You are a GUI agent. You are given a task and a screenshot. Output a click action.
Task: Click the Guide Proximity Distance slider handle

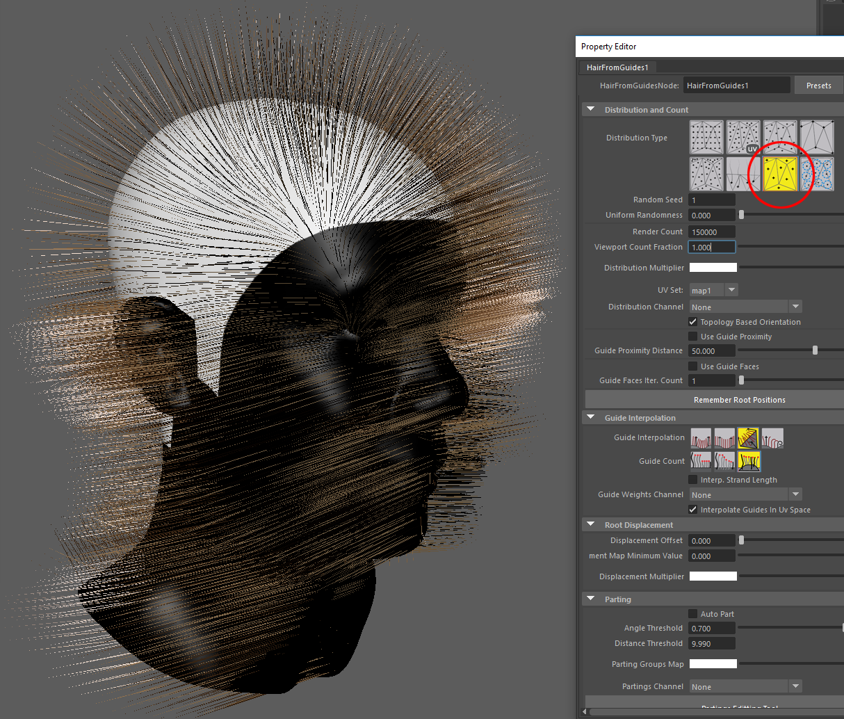(815, 351)
